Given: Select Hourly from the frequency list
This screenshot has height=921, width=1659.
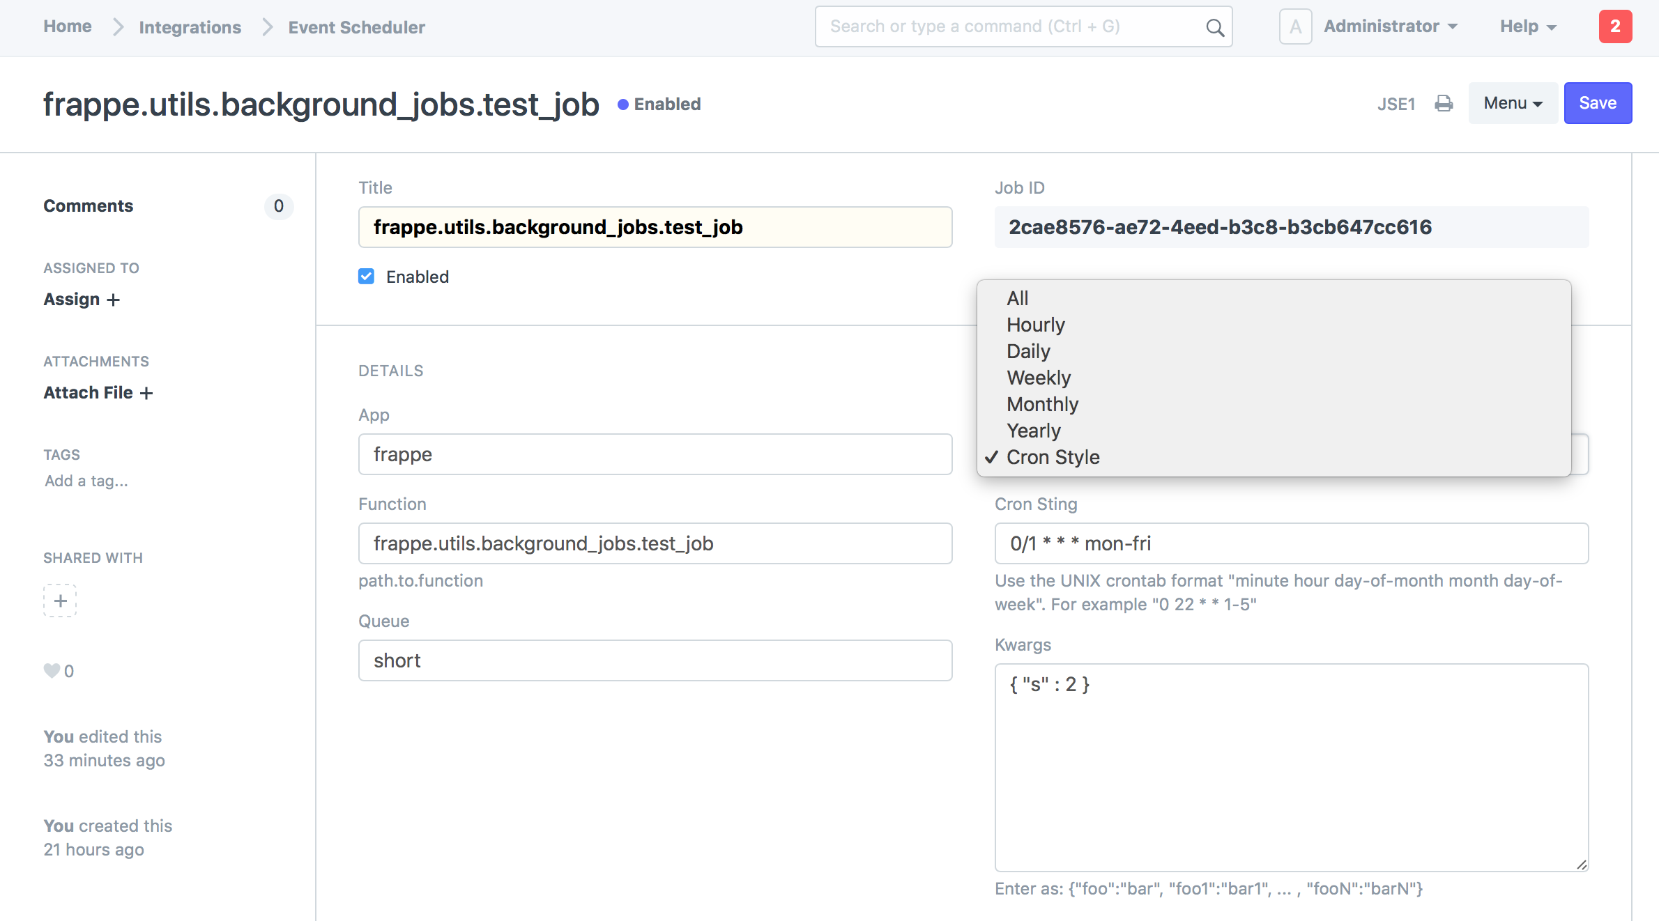Looking at the screenshot, I should click(x=1035, y=325).
